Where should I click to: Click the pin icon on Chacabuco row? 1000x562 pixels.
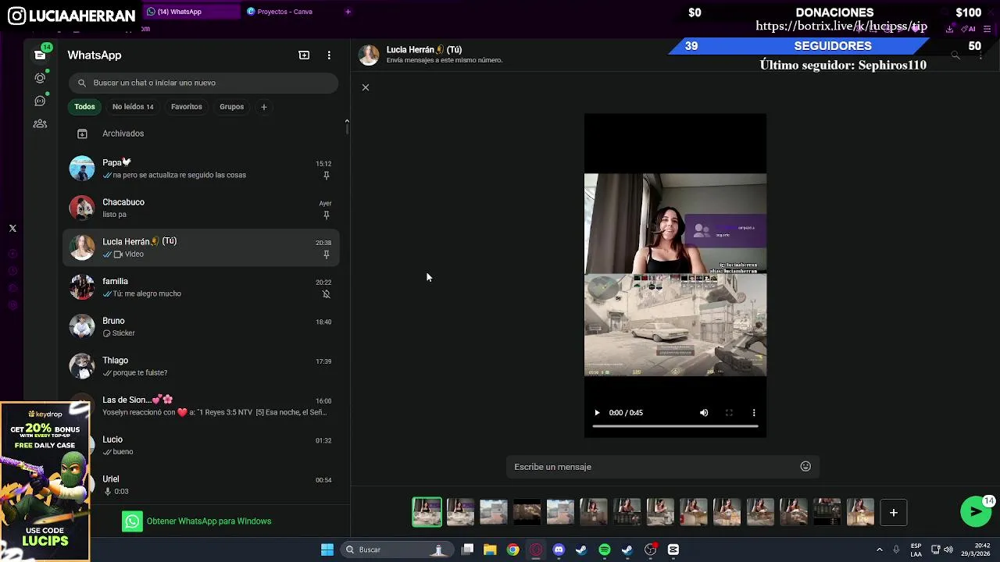coord(326,215)
